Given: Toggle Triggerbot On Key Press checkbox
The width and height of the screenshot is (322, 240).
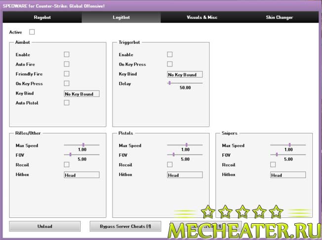Looking at the screenshot, I should pyautogui.click(x=169, y=64).
